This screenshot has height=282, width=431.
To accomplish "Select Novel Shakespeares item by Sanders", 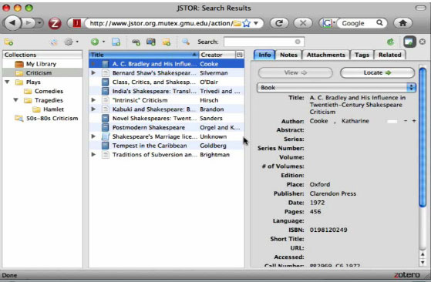I will [167, 119].
